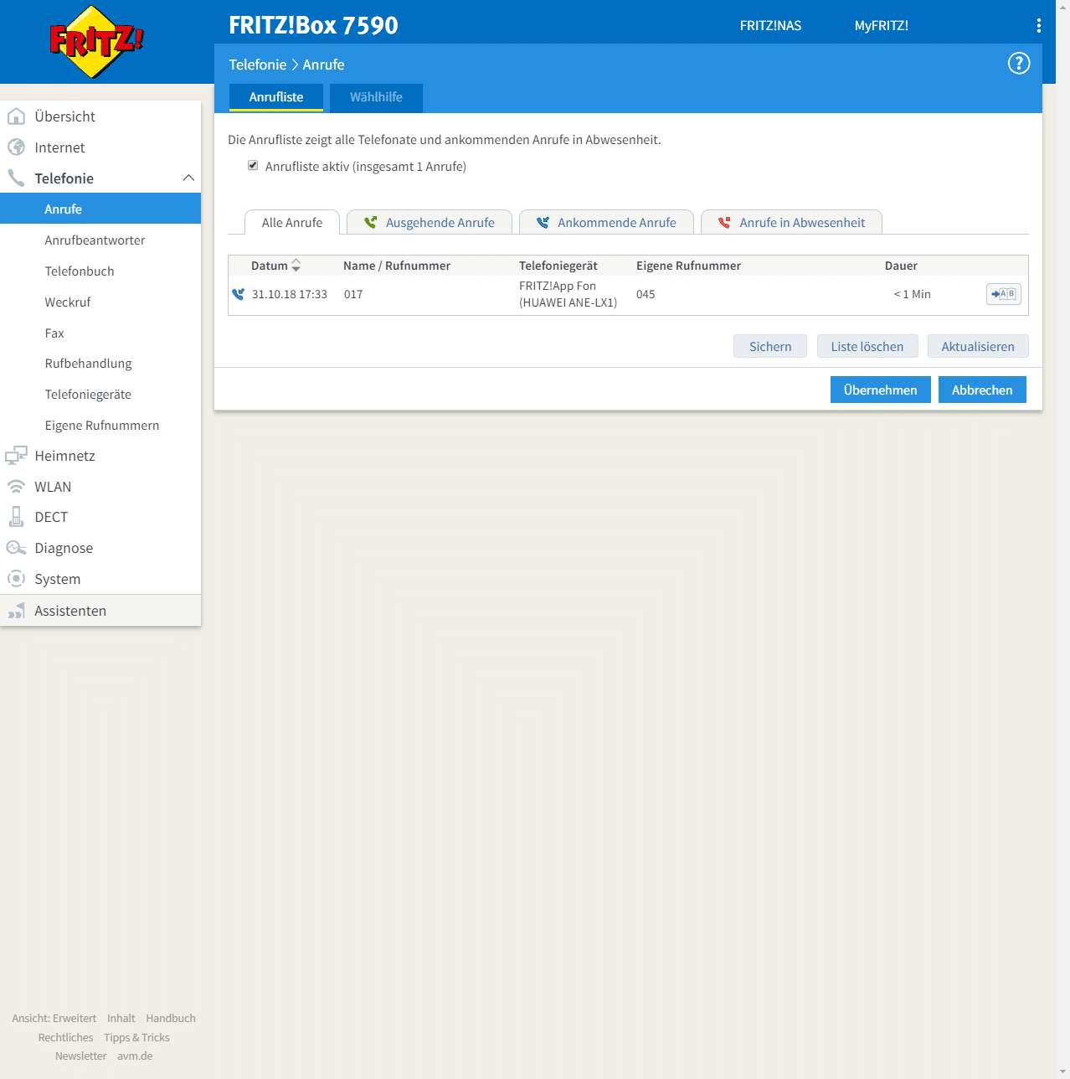Click the Übernehmen button
The image size is (1070, 1079).
coord(880,390)
